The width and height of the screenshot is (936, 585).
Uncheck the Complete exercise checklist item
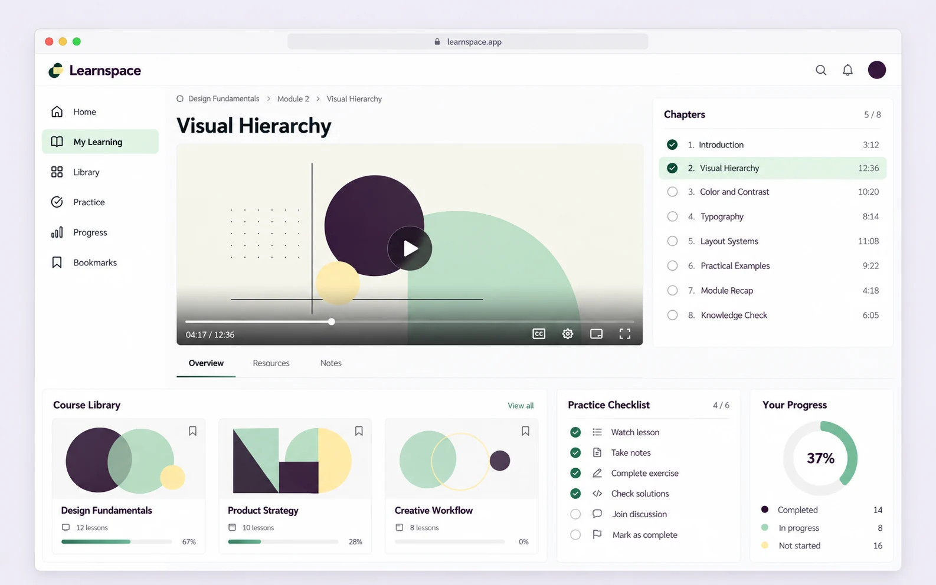575,473
